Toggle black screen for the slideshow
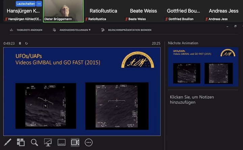243x150 pixels. [x=48, y=142]
